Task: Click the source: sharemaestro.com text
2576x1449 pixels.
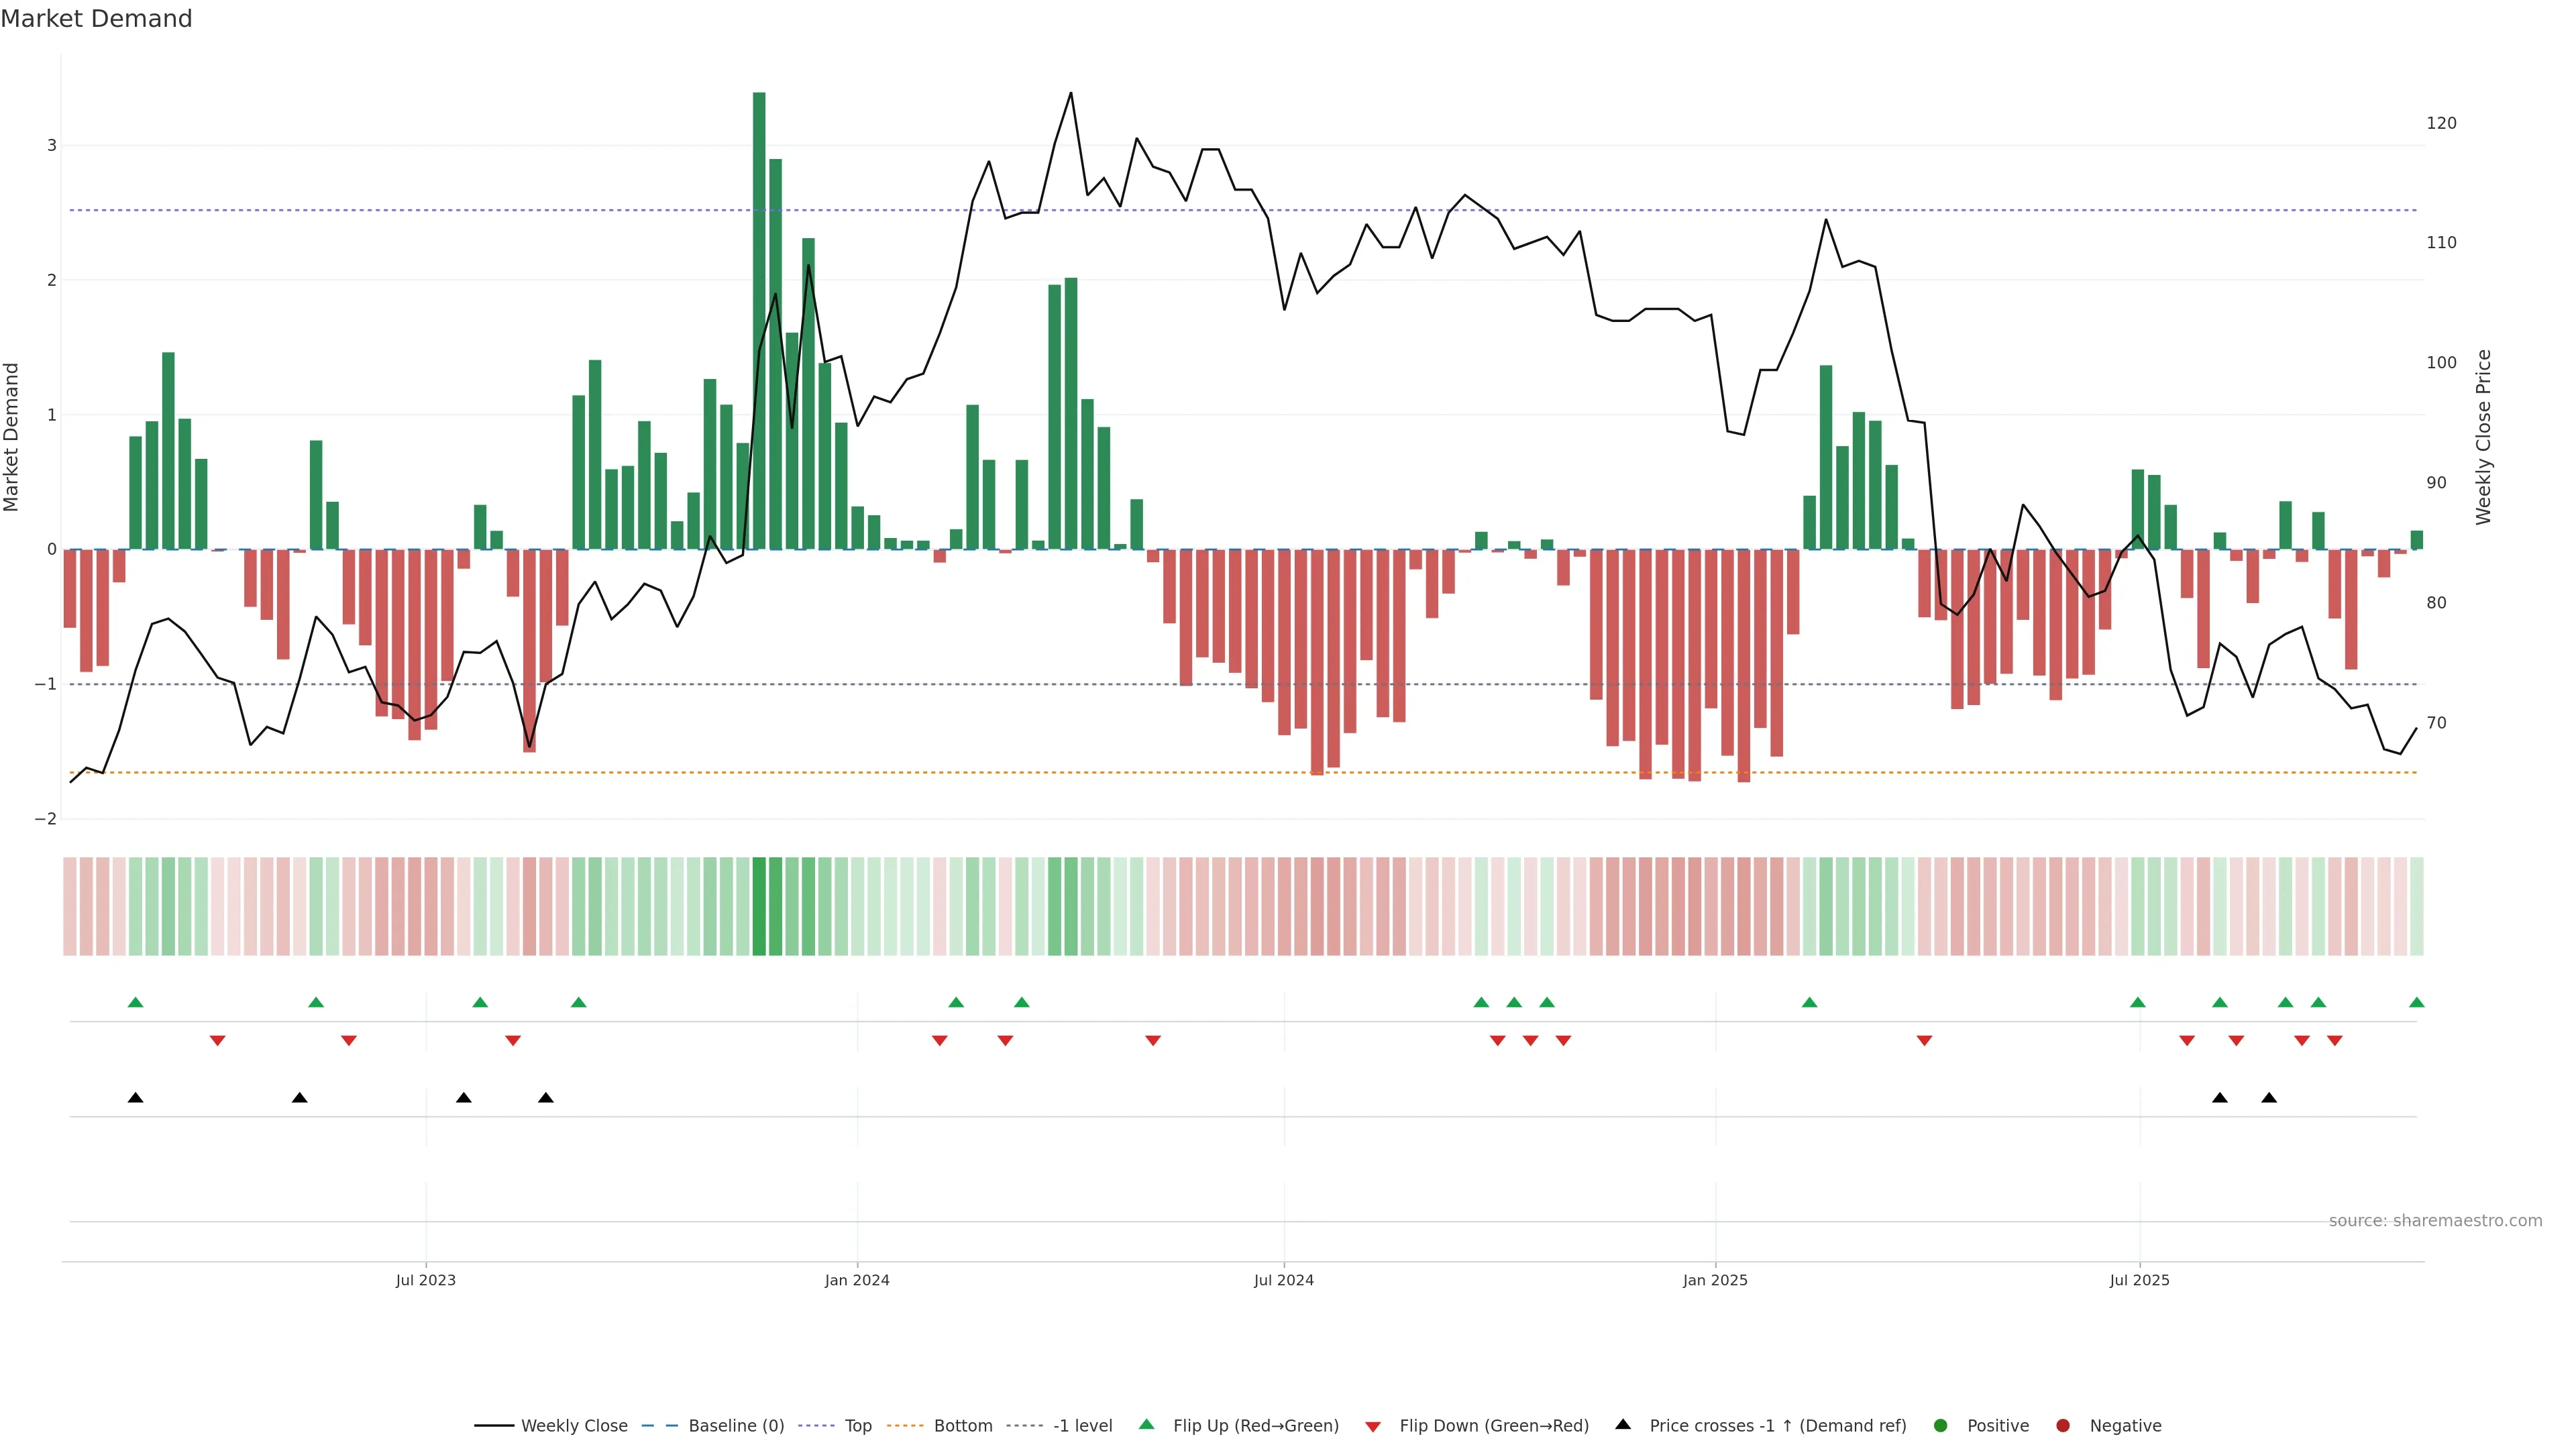Action: pos(2435,1220)
